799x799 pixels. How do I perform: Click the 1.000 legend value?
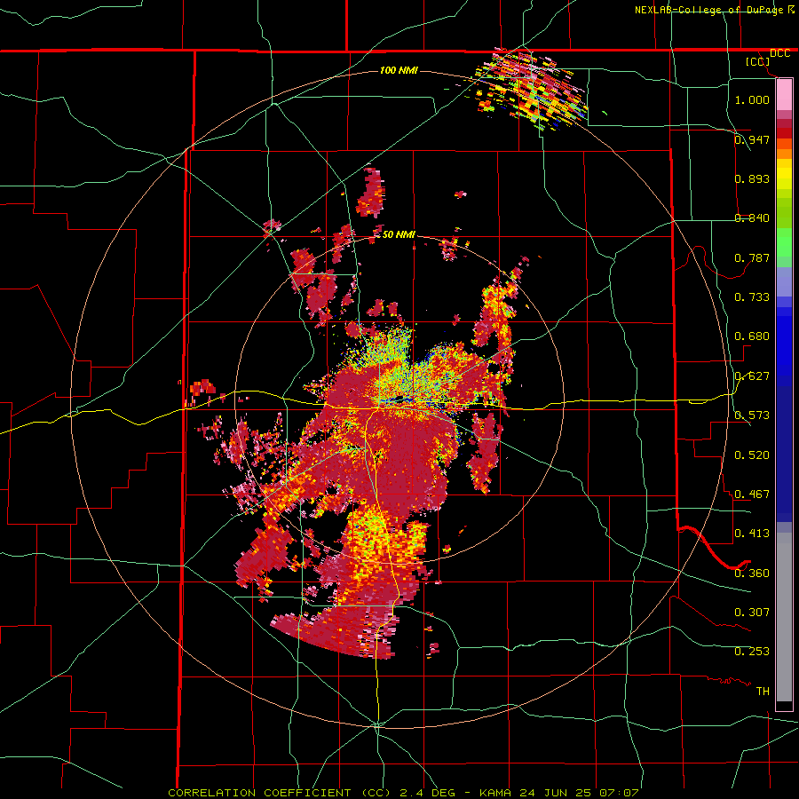[752, 99]
